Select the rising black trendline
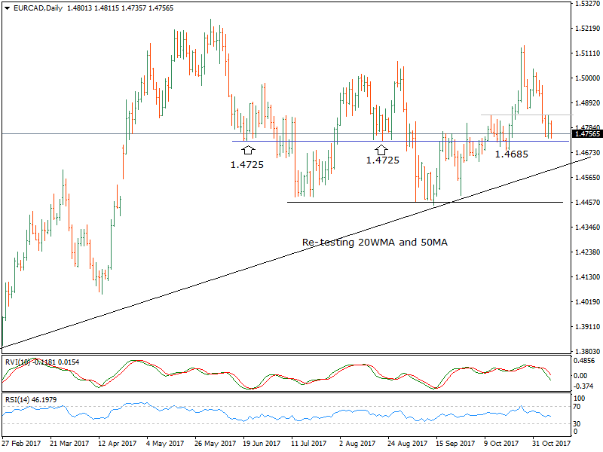This screenshot has height=452, width=603. [x=295, y=252]
